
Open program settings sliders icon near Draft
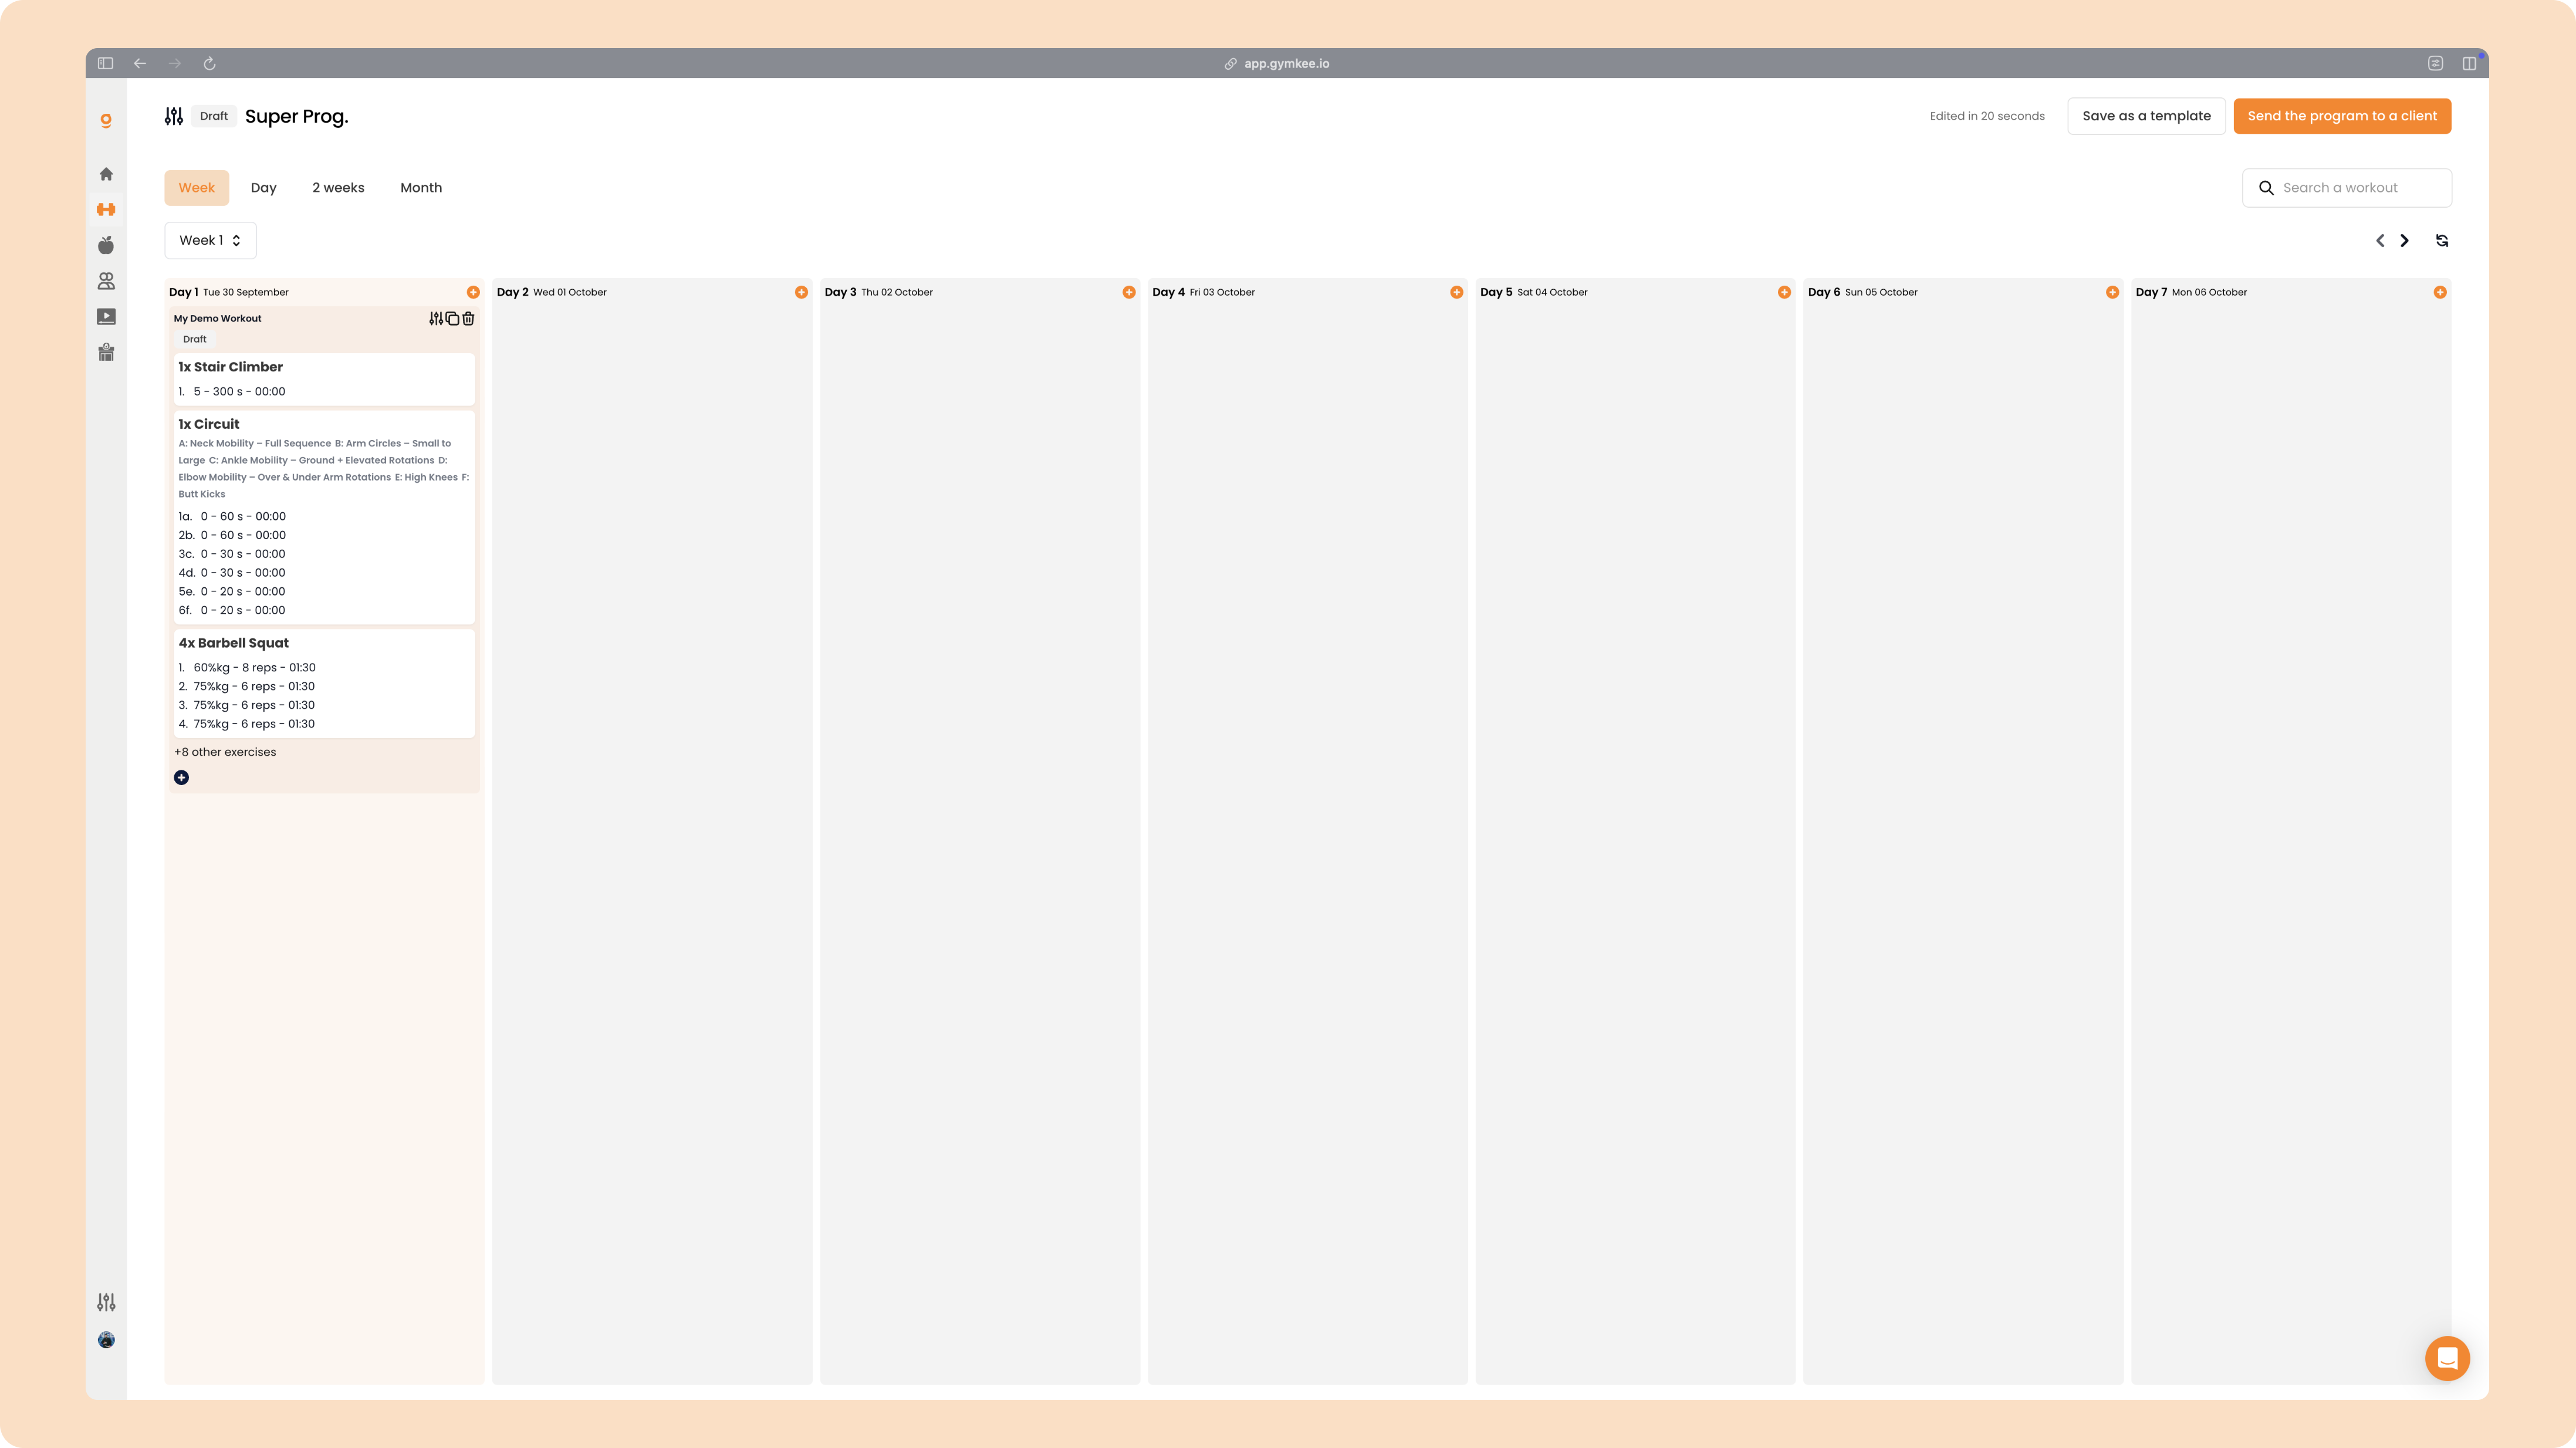(x=174, y=116)
